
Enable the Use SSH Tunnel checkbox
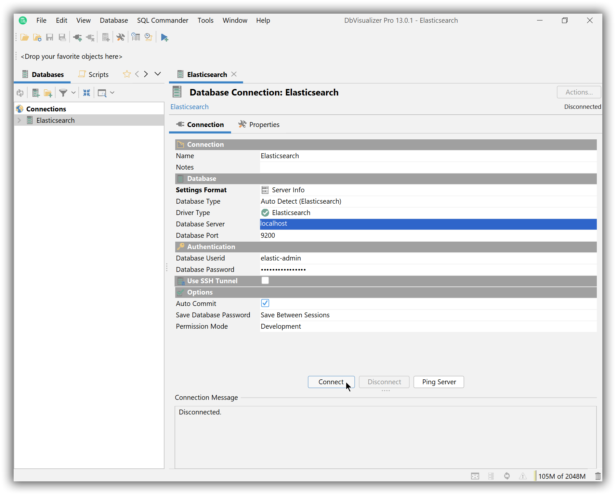(265, 281)
